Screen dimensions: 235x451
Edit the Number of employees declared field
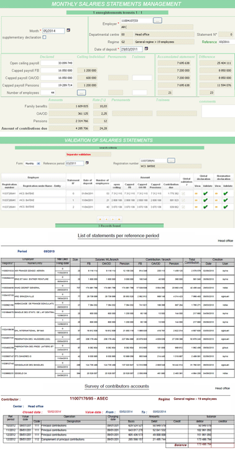pos(48,93)
